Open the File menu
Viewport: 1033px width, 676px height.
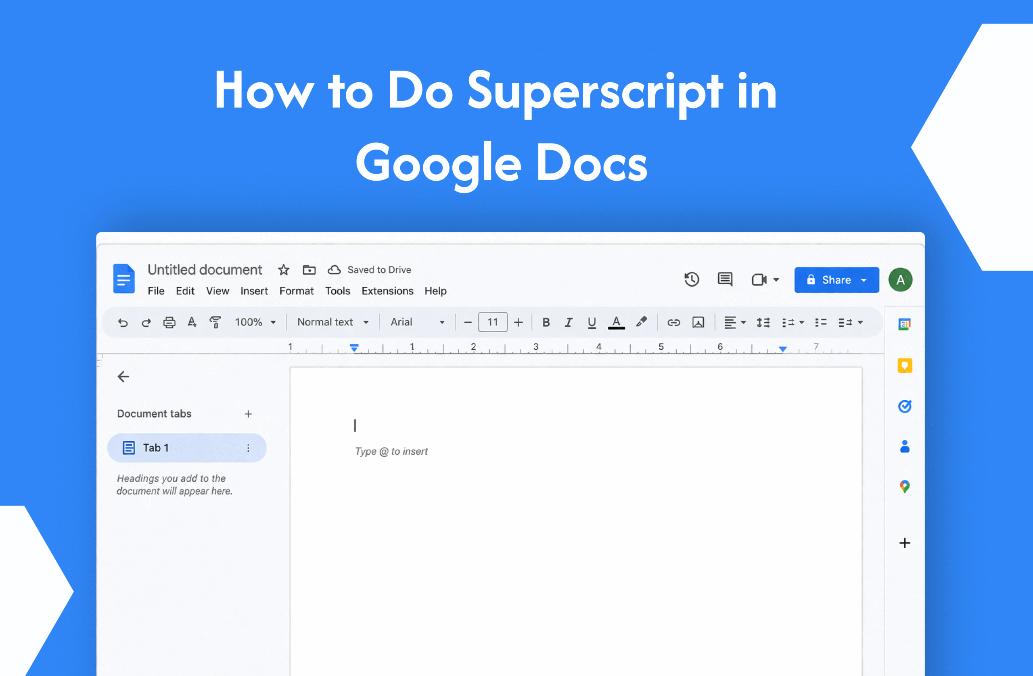coord(156,291)
